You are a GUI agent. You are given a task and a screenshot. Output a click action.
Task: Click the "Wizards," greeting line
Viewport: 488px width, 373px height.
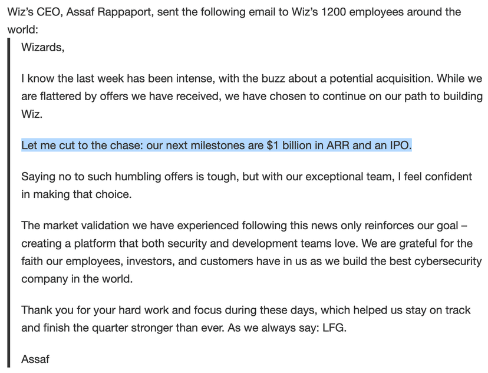[42, 48]
